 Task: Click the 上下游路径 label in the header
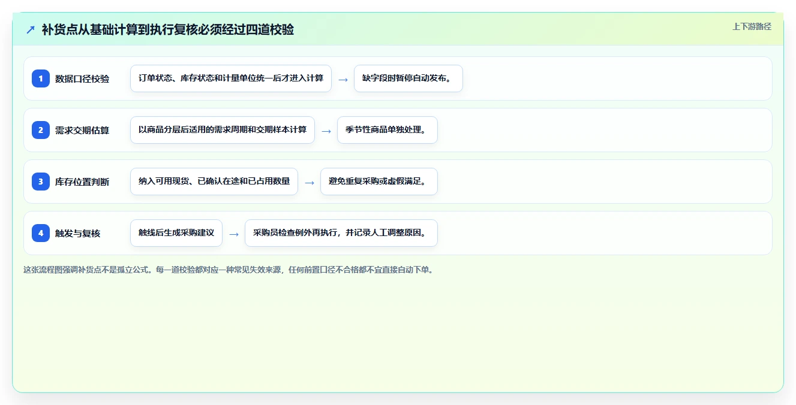pos(752,26)
